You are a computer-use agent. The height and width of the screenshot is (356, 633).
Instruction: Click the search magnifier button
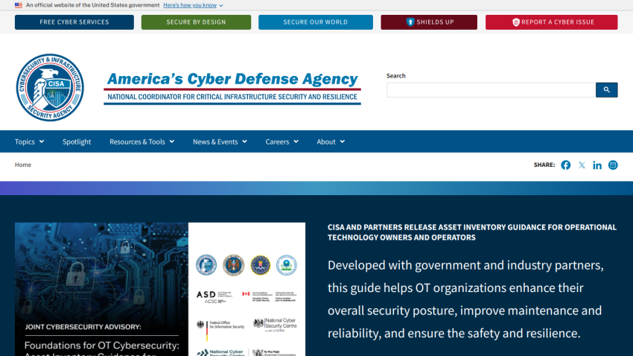pyautogui.click(x=606, y=90)
